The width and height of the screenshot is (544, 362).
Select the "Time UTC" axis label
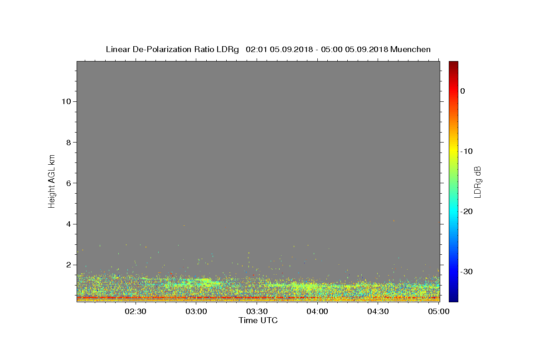258,320
